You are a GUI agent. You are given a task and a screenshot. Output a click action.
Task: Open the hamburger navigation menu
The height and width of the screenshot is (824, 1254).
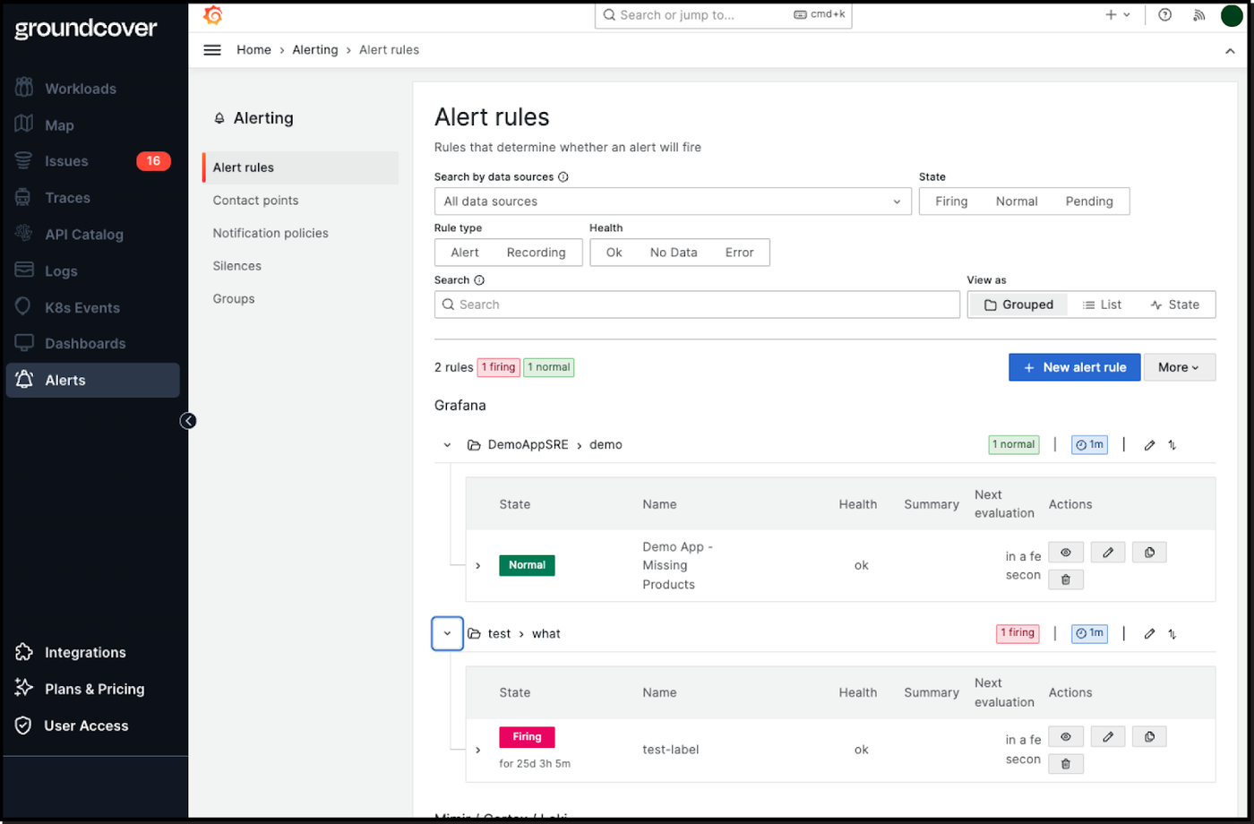pos(212,50)
